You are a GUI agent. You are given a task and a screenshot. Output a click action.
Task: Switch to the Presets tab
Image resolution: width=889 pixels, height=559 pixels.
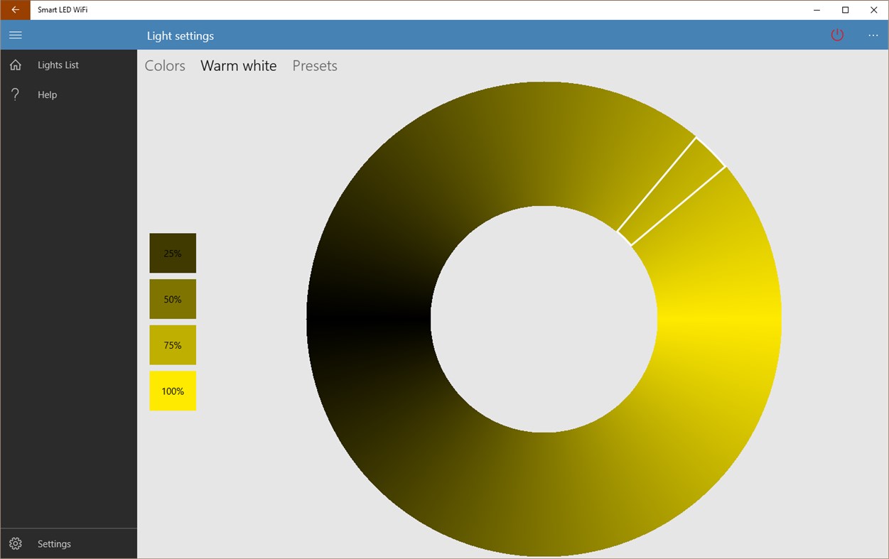315,65
